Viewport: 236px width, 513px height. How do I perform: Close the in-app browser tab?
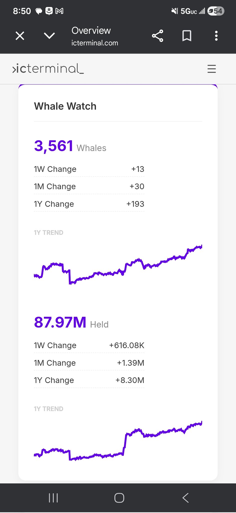pyautogui.click(x=20, y=36)
